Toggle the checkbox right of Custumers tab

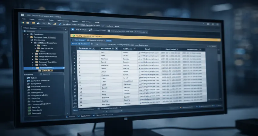pos(93,115)
